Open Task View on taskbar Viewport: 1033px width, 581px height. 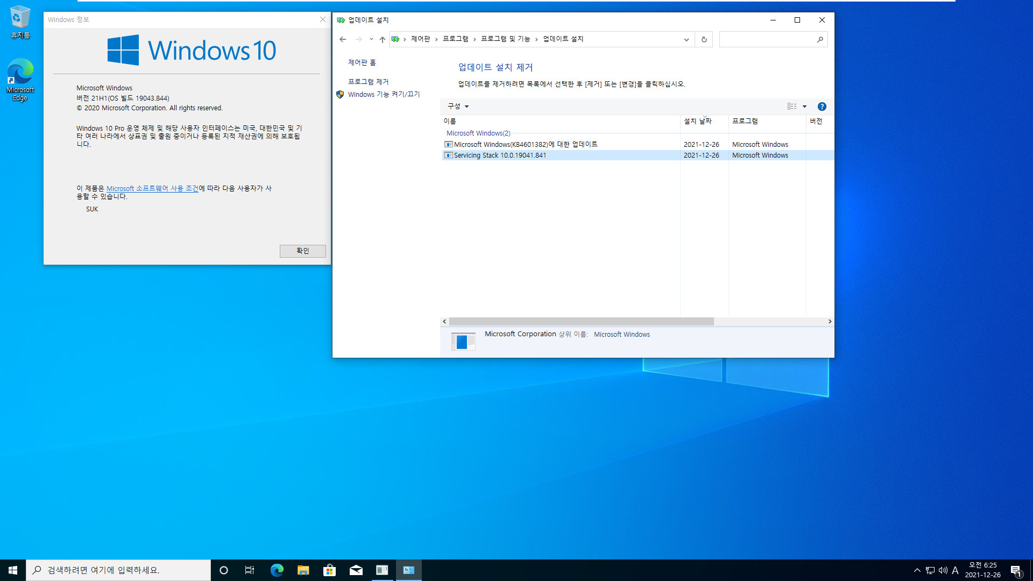tap(250, 570)
